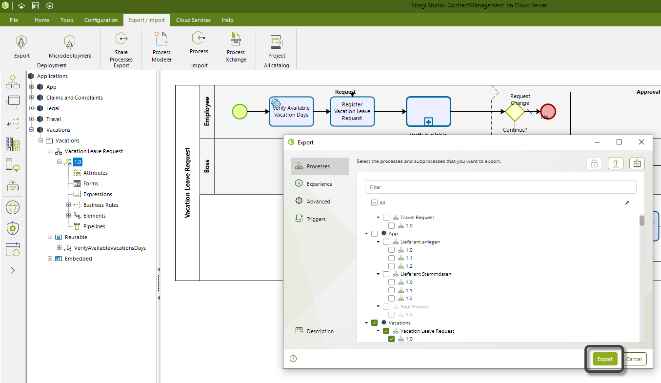The image size is (661, 383).
Task: Expand the Legal tree node
Action: [x=32, y=108]
